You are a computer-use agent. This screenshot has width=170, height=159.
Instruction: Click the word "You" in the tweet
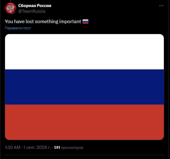pyautogui.click(x=9, y=21)
